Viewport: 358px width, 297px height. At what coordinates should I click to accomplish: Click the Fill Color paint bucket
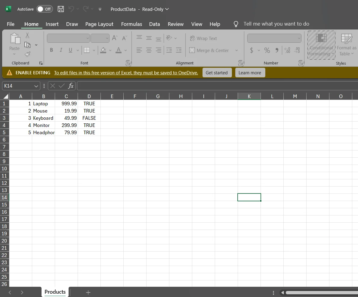(103, 50)
